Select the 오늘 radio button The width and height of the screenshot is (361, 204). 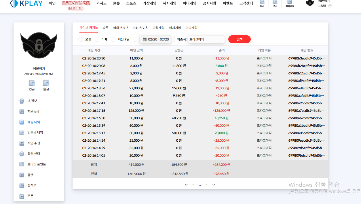[x=81, y=39]
